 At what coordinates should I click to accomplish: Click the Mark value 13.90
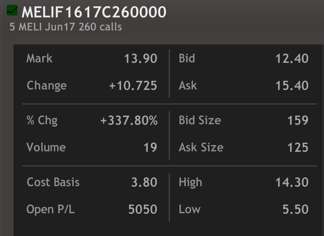tap(141, 59)
